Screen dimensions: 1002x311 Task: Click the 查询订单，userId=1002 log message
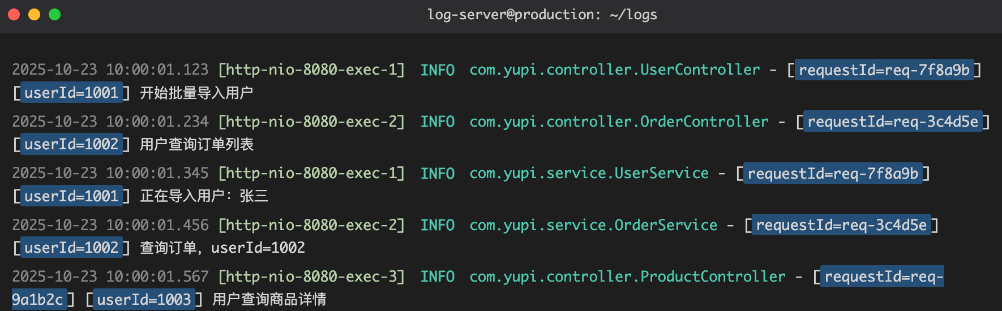[222, 248]
